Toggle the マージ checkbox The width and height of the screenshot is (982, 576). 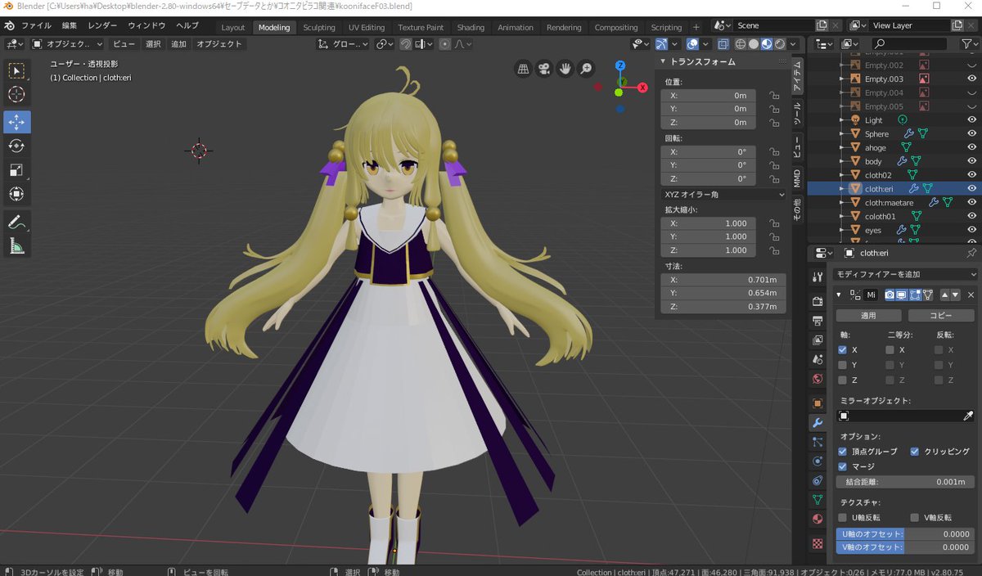842,466
